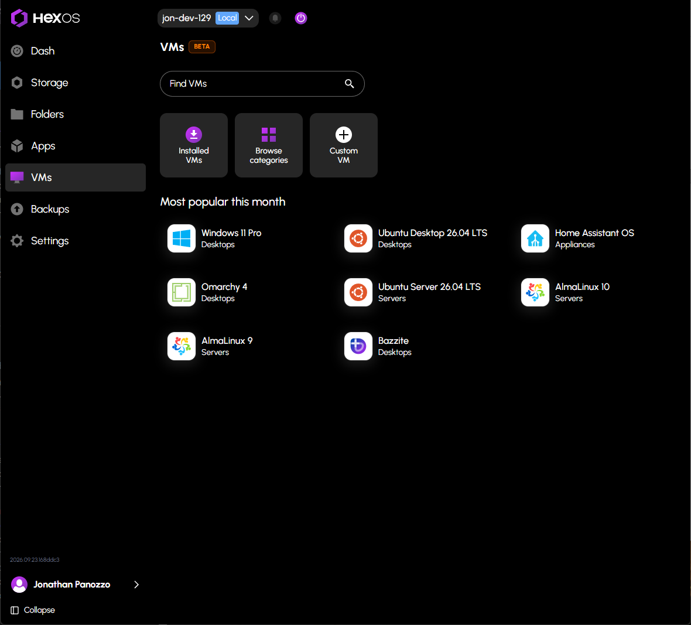691x625 pixels.
Task: Select the VMs sidebar item
Action: pos(76,177)
